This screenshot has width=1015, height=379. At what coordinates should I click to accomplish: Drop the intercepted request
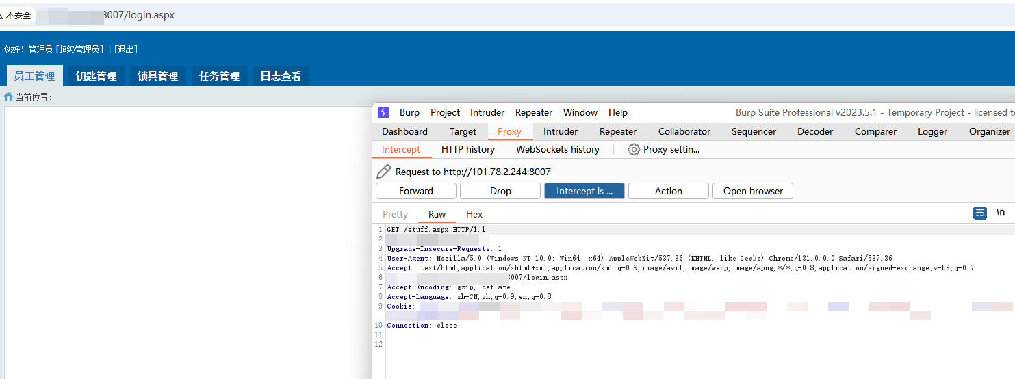point(500,191)
